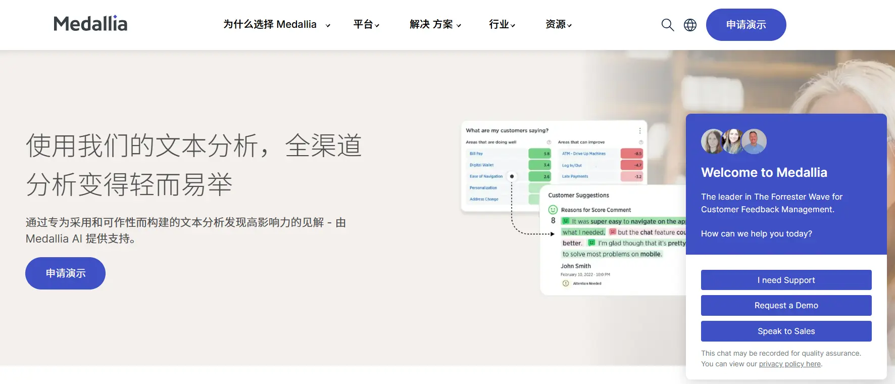Open the privacy policy here link
This screenshot has height=384, width=895.
(790, 364)
